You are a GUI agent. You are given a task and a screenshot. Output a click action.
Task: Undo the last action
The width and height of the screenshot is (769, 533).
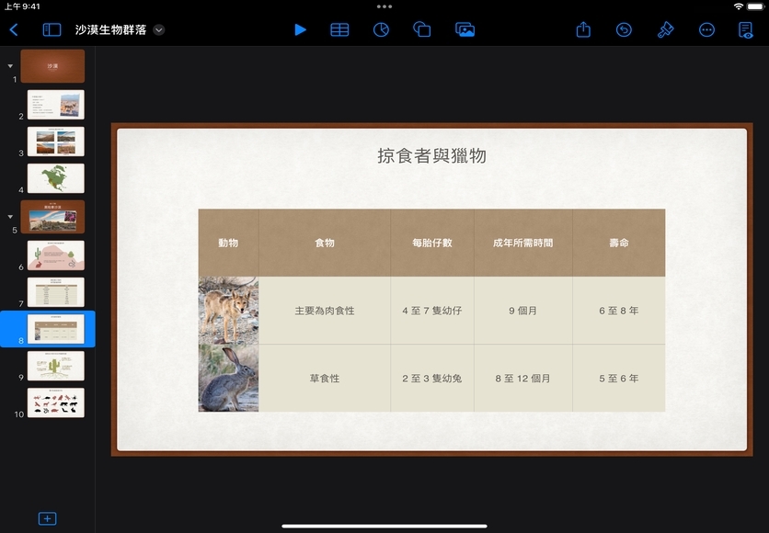click(624, 29)
